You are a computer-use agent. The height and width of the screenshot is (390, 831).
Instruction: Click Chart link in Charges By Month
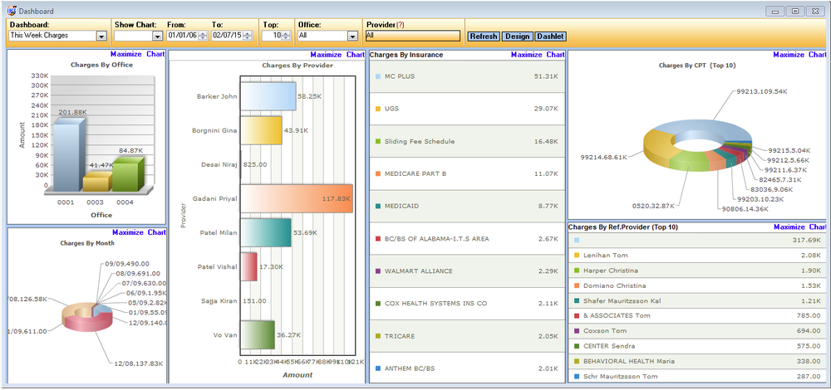[x=156, y=233]
